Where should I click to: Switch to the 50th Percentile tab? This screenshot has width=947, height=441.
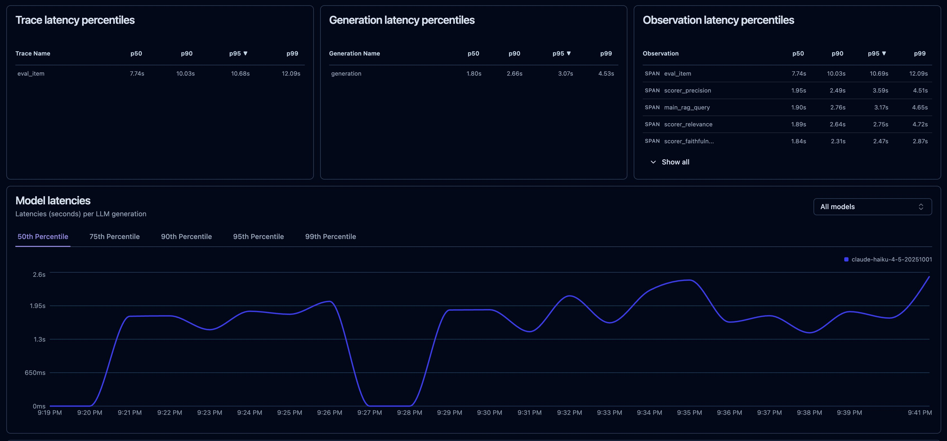tap(43, 237)
